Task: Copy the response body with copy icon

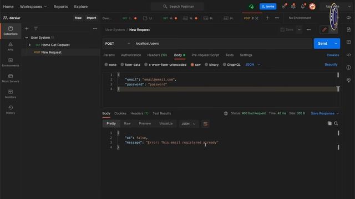Action: 329,123
